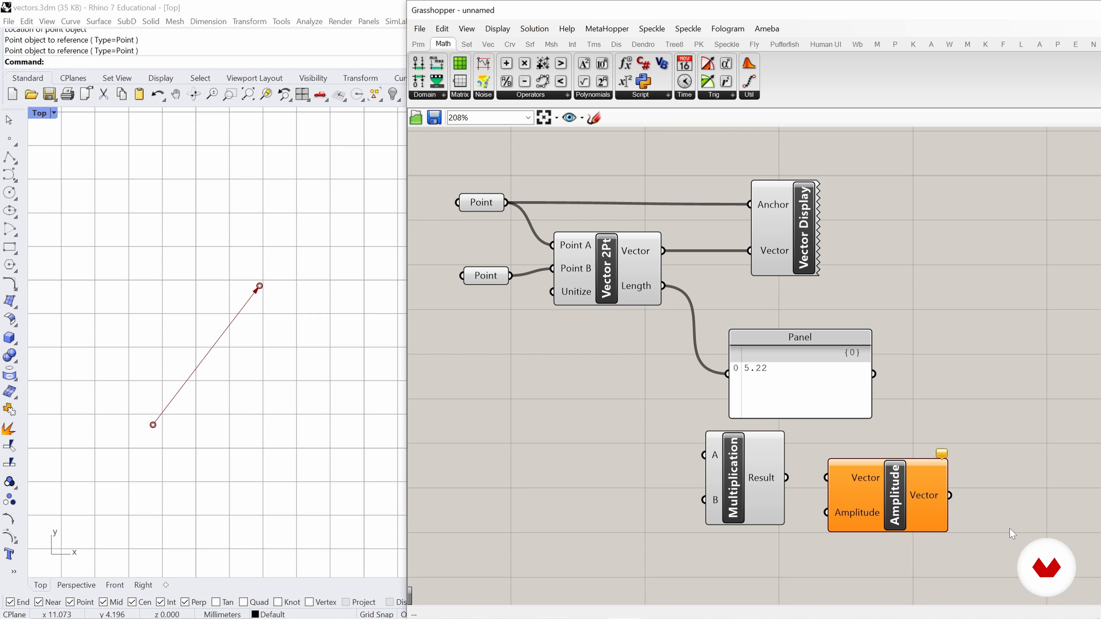This screenshot has width=1101, height=619.
Task: Click the Panel showing 5.22 value
Action: tap(800, 374)
